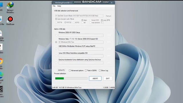Click the Linux ISO/Grub4dos path field
This screenshot has width=183, height=103.
pyautogui.click(x=81, y=56)
